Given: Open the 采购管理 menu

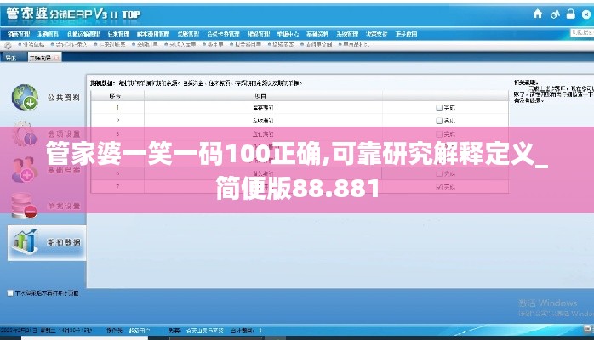Looking at the screenshot, I should coord(49,34).
